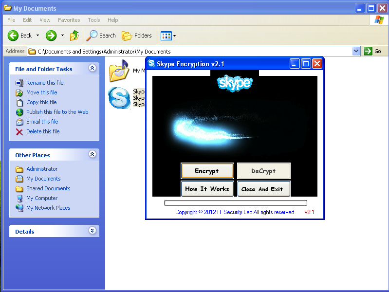
Task: Click the green Back arrow icon
Action: click(x=13, y=36)
